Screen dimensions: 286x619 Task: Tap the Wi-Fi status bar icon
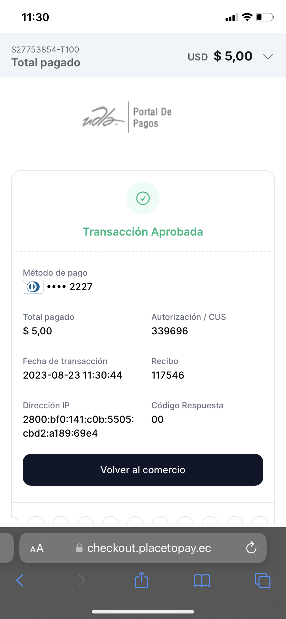(247, 17)
